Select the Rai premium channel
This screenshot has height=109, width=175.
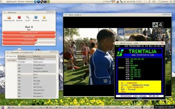[37, 90]
